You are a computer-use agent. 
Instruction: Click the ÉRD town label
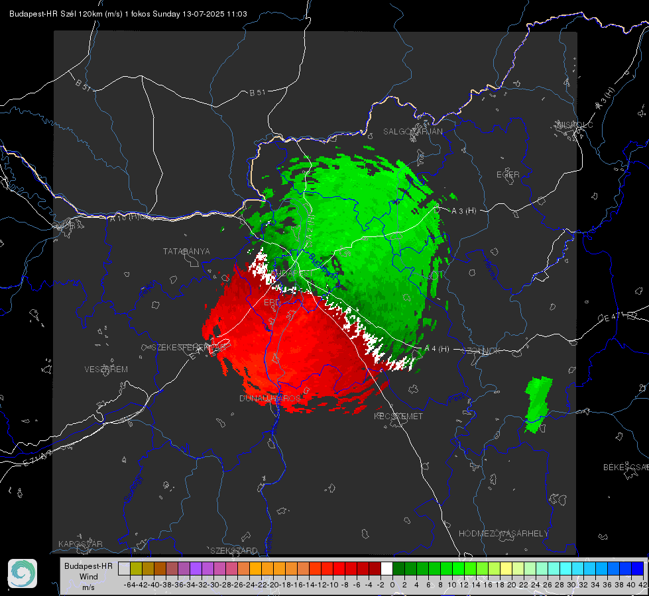coord(272,303)
